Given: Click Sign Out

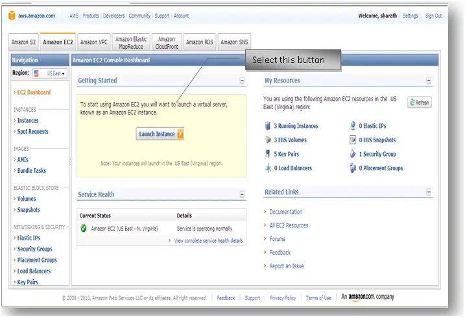Looking at the screenshot, I should click(x=433, y=16).
